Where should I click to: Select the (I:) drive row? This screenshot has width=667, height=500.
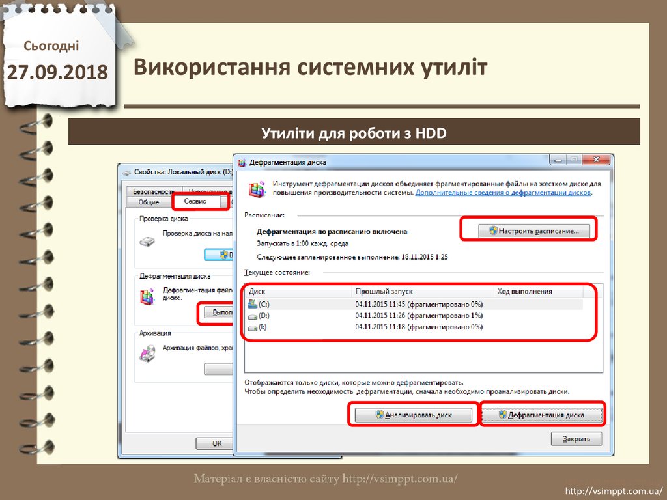(x=365, y=327)
